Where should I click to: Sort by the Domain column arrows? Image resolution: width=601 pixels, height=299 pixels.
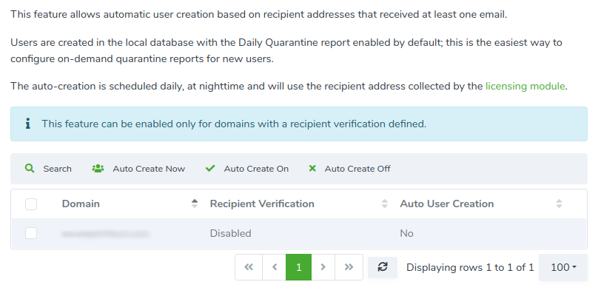click(x=195, y=204)
